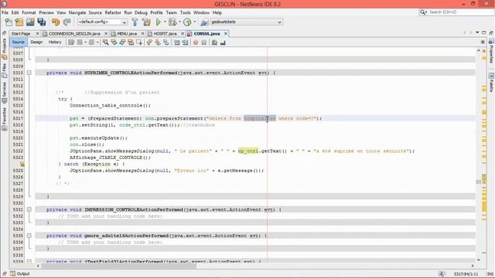
Task: Open Debug Project options dropdown arrow
Action: tap(179, 22)
